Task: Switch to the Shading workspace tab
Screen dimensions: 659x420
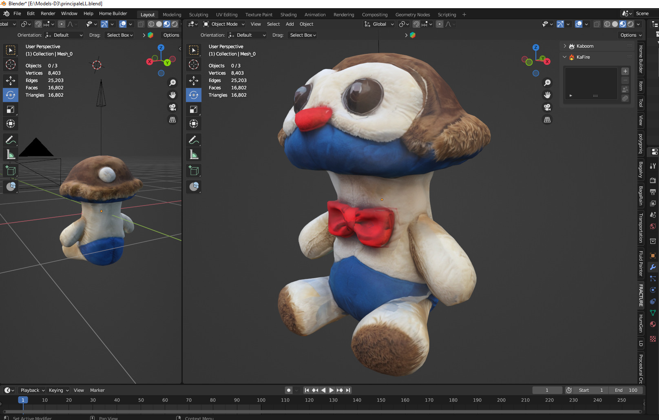Action: tap(288, 15)
